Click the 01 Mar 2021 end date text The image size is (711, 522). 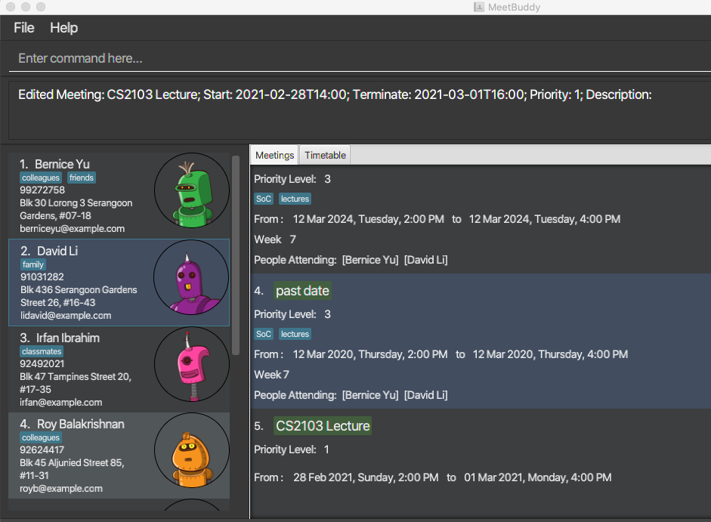pyautogui.click(x=538, y=477)
